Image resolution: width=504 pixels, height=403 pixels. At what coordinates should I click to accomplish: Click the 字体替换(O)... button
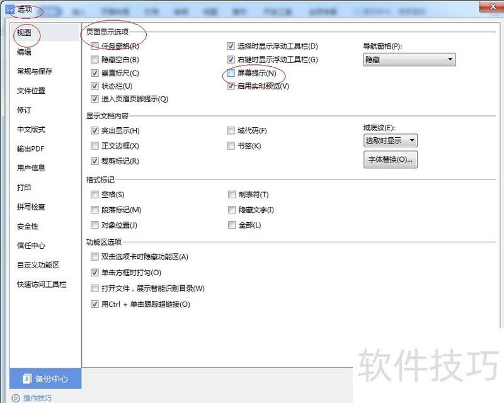click(x=391, y=159)
